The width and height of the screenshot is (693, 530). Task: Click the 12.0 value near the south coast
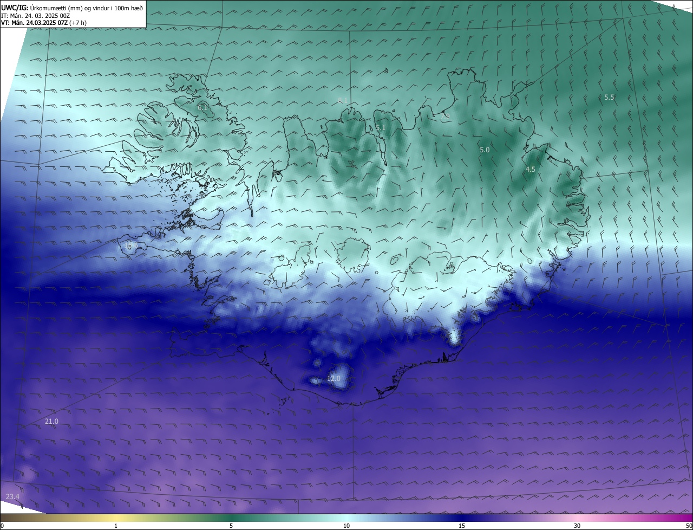[334, 378]
